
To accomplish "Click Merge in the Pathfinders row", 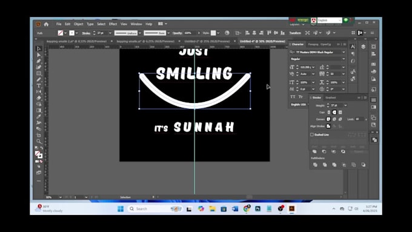I will click(x=334, y=165).
